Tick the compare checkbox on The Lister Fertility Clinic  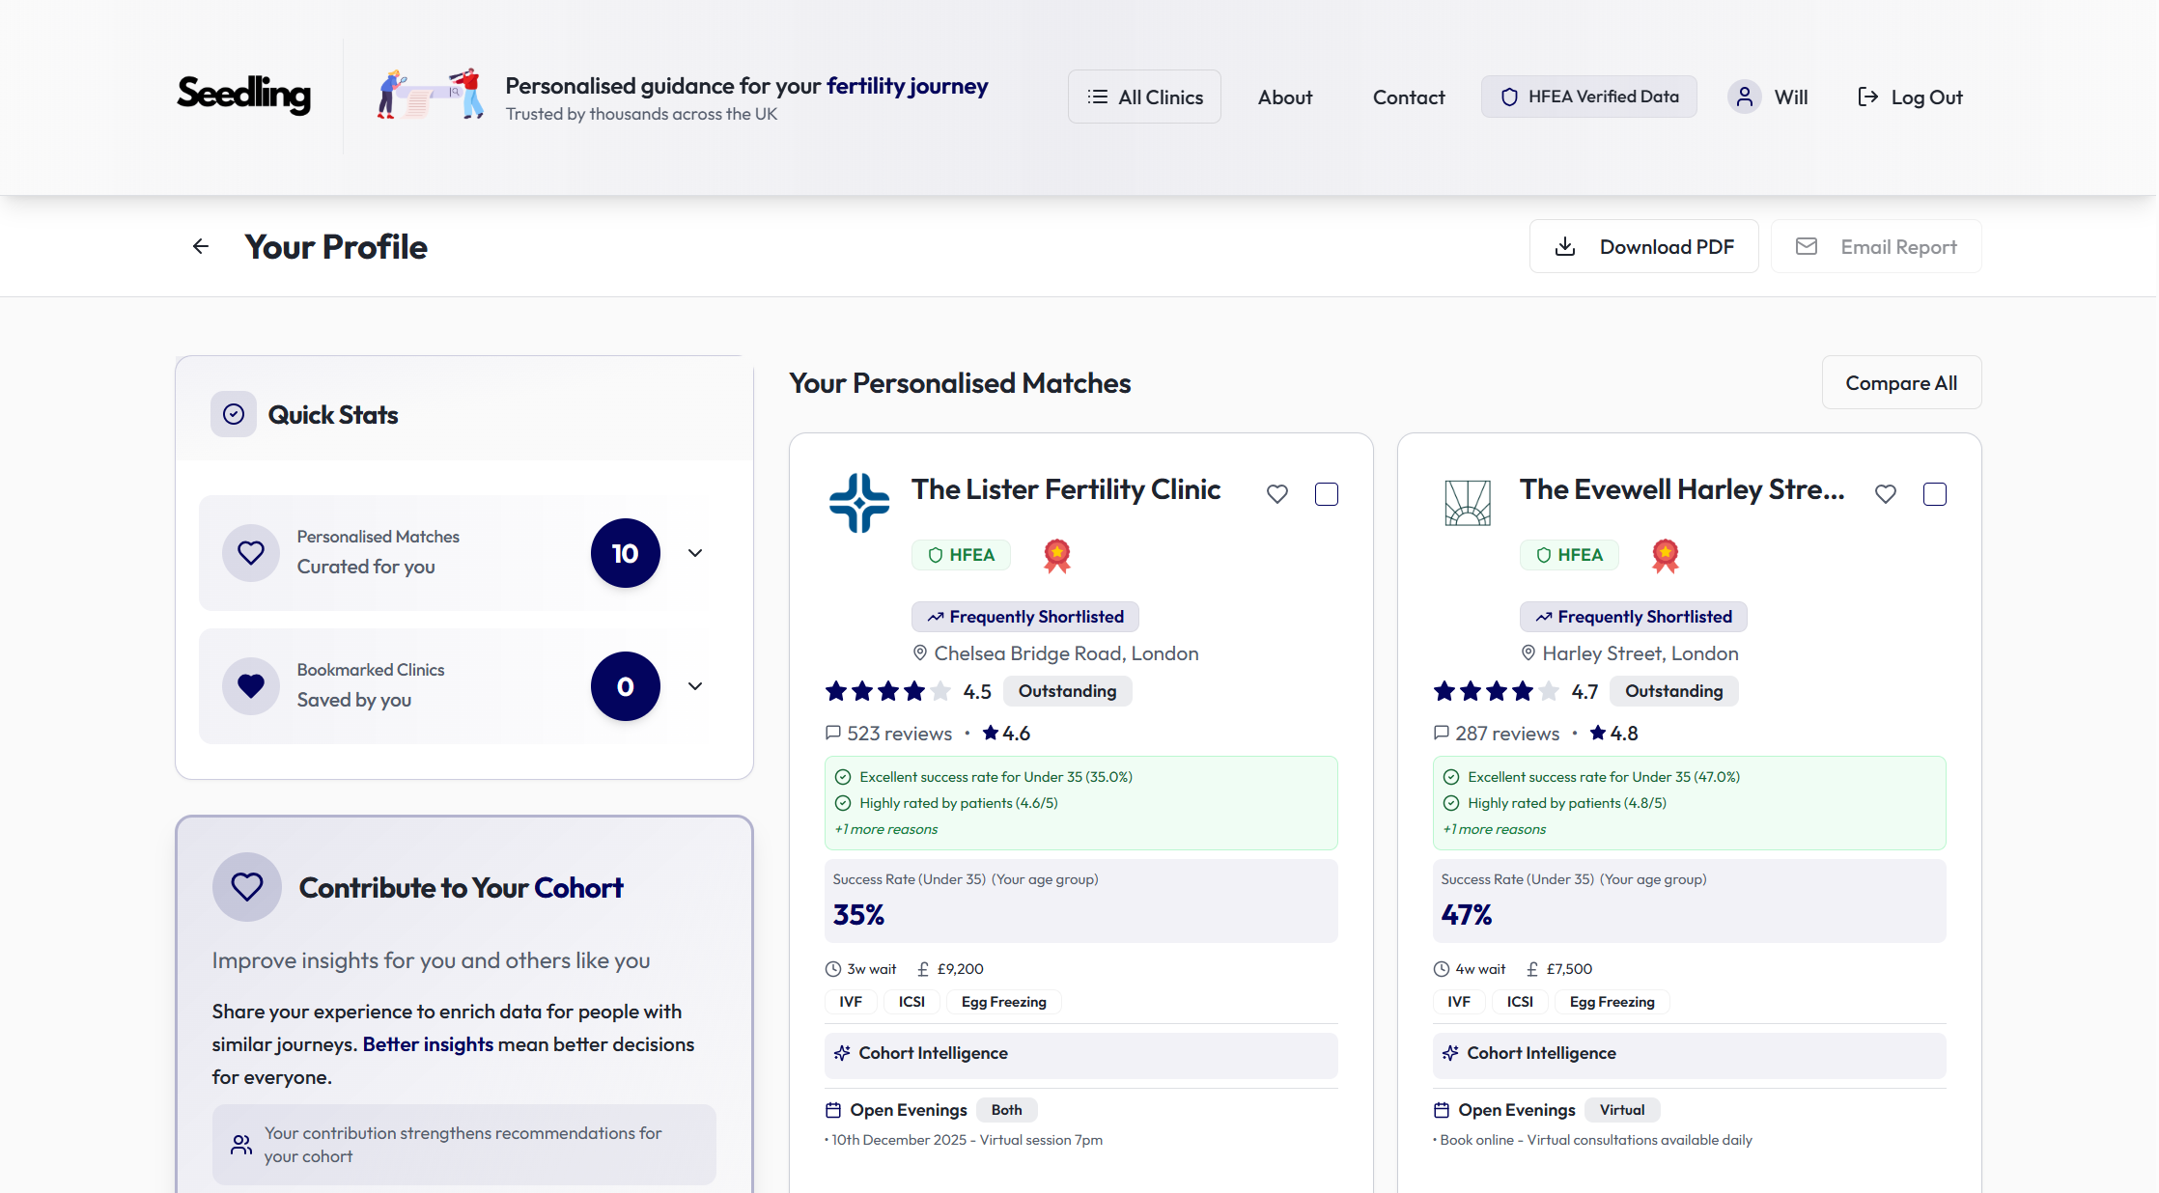[x=1327, y=493]
